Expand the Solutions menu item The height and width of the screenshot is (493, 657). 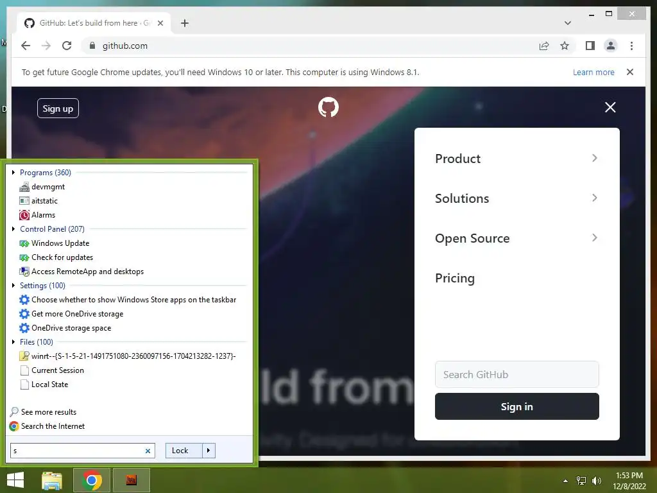516,198
